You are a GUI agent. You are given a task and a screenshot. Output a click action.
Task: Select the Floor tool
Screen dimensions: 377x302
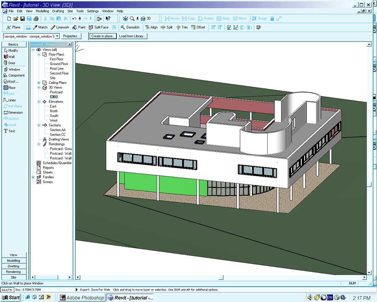click(10, 88)
